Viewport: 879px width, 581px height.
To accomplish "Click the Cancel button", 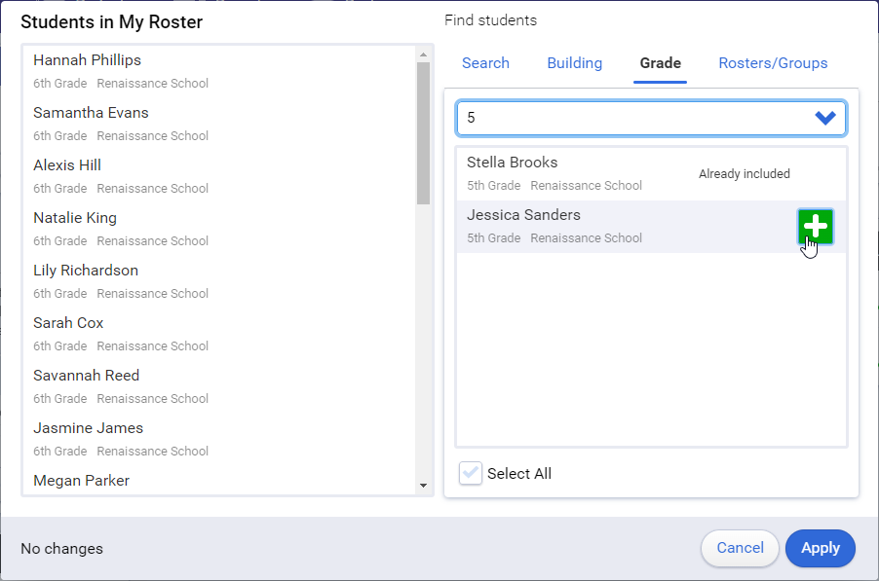I will pyautogui.click(x=740, y=548).
